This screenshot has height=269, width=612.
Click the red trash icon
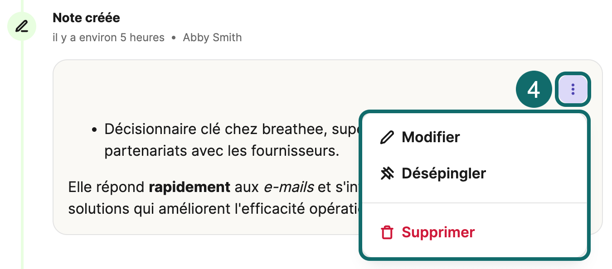(x=387, y=233)
